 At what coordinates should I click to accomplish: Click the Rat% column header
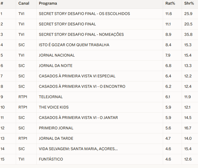tap(170, 3)
